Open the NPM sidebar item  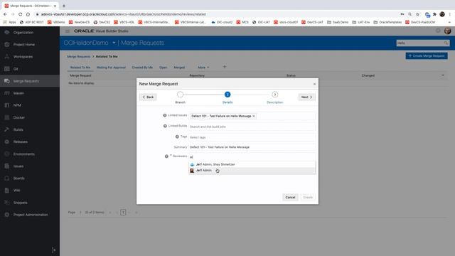17,105
